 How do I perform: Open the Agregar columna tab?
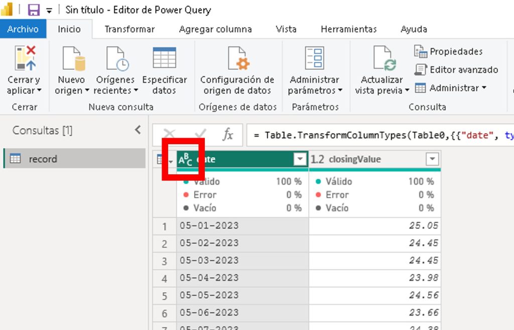(x=215, y=29)
